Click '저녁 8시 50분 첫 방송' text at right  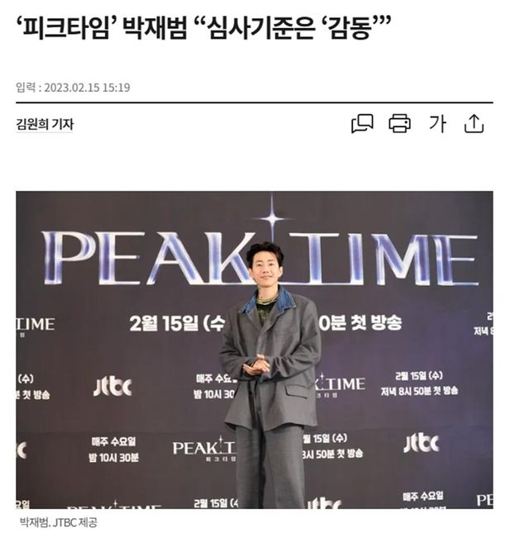click(419, 391)
